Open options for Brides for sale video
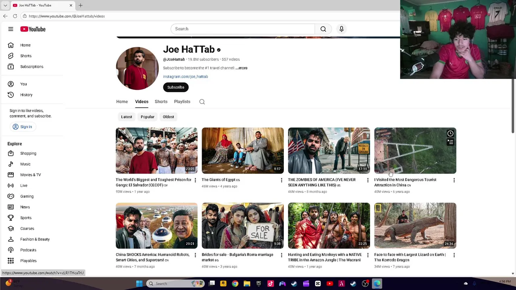Screen dimensions: 516x290 point(281,255)
